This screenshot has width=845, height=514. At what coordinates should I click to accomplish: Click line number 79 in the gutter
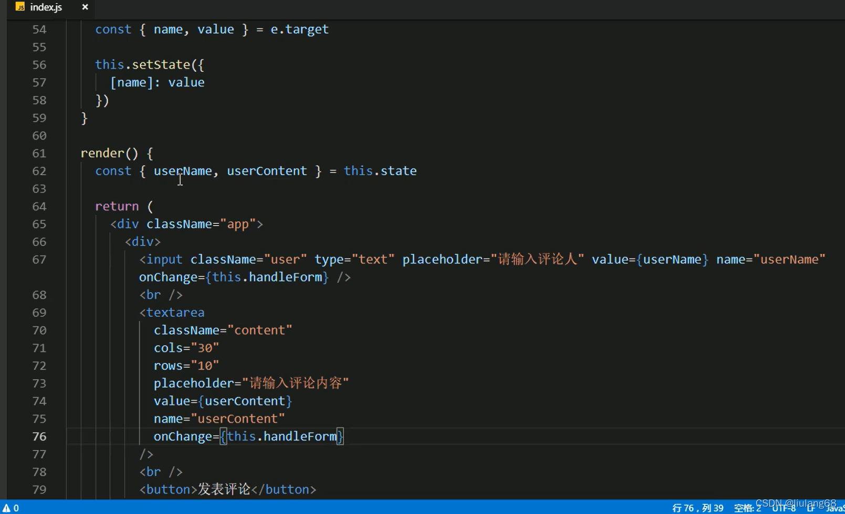(x=39, y=489)
